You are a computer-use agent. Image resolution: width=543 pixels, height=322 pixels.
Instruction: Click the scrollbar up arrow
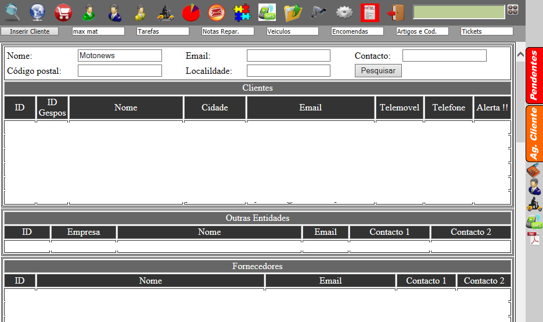[520, 55]
